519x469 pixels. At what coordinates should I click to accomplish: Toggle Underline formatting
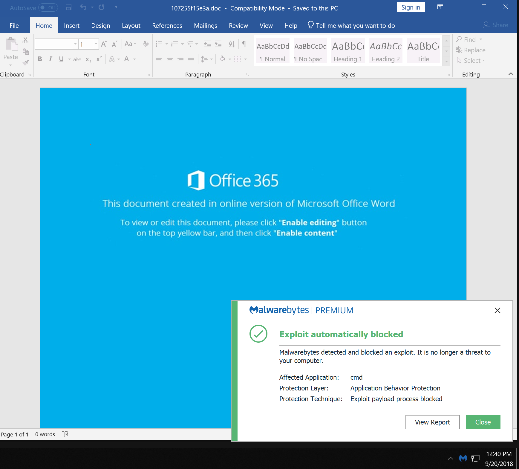click(61, 59)
